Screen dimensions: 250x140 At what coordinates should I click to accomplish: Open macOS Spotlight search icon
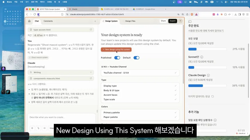[x=222, y=2]
